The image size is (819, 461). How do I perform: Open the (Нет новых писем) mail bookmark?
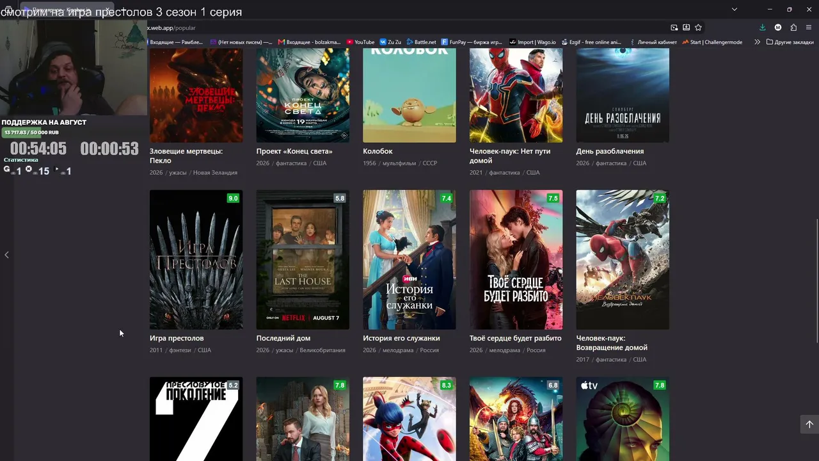pos(241,42)
